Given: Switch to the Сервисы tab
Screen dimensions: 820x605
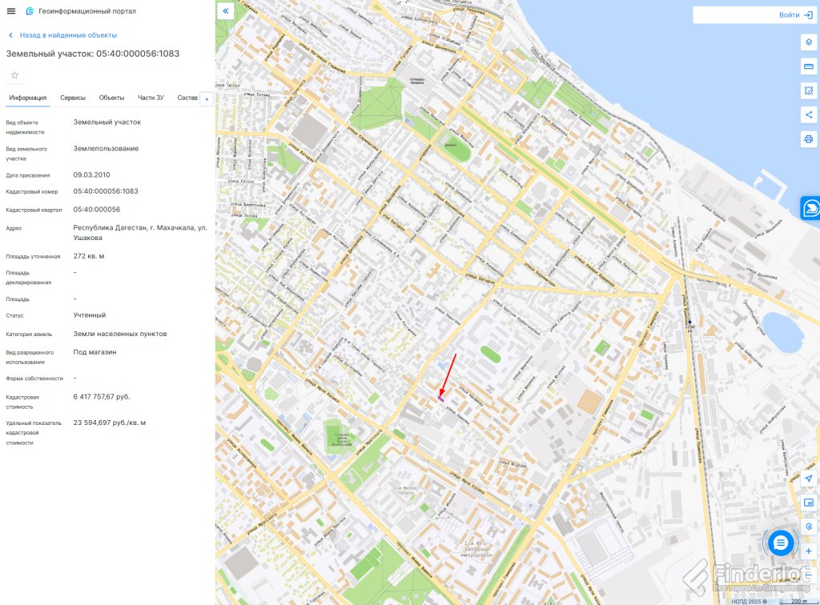Looking at the screenshot, I should tap(73, 98).
